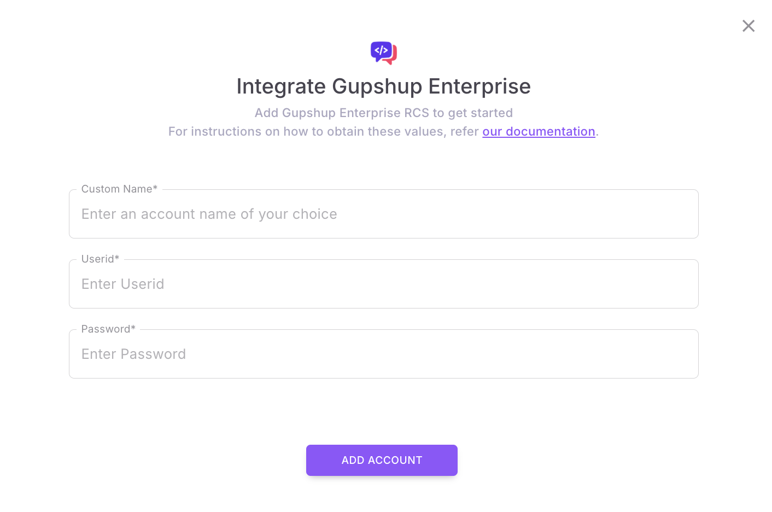
Task: Click the Gupshup chat-code logo icon
Action: tap(383, 53)
